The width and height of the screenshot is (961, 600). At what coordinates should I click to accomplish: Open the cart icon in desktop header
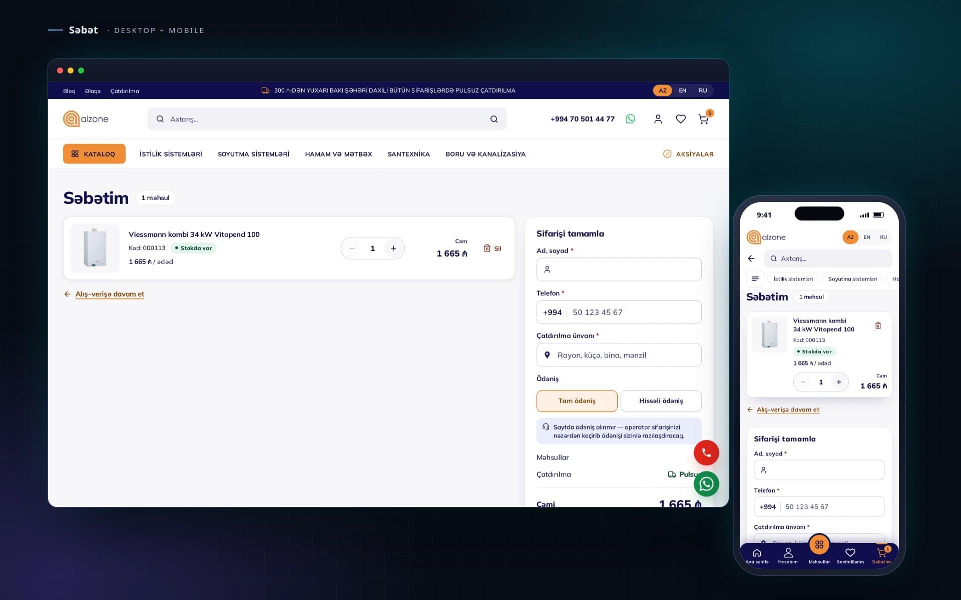703,119
